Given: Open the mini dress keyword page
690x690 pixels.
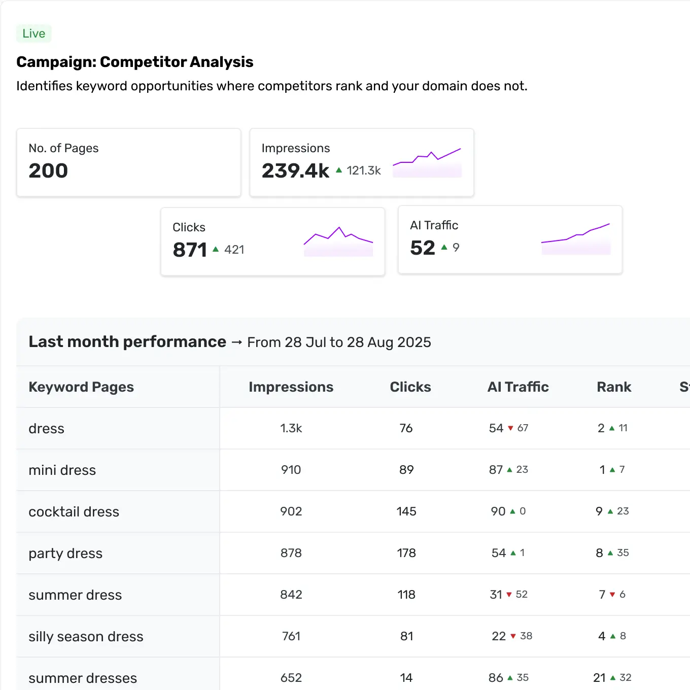Looking at the screenshot, I should (x=62, y=470).
